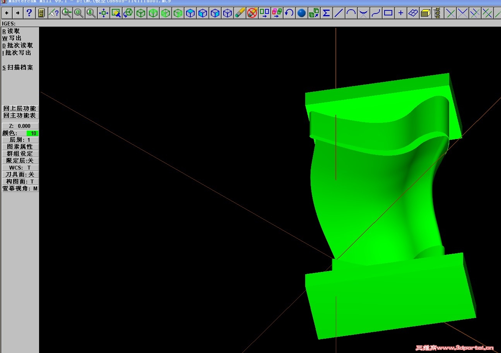Click the Z: 0.000 depth field
Viewport: 501px width, 353px height.
click(x=20, y=126)
